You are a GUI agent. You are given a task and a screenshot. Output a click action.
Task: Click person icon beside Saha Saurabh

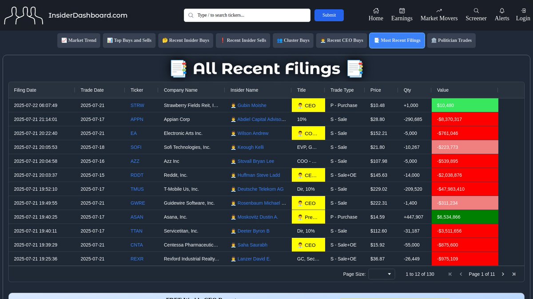tap(233, 245)
